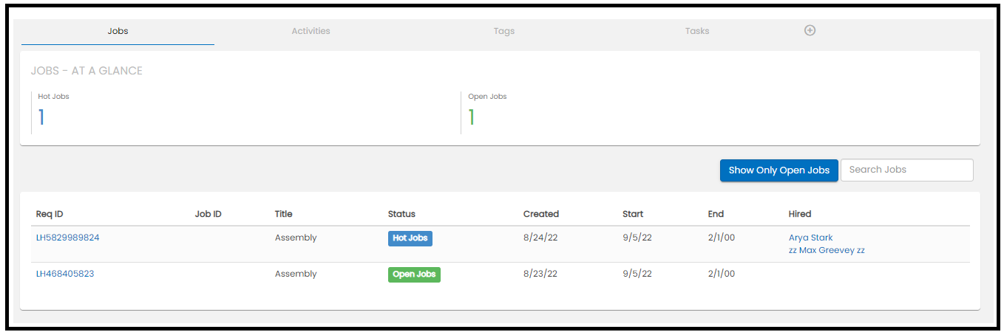Open the Activities tab

(x=311, y=31)
